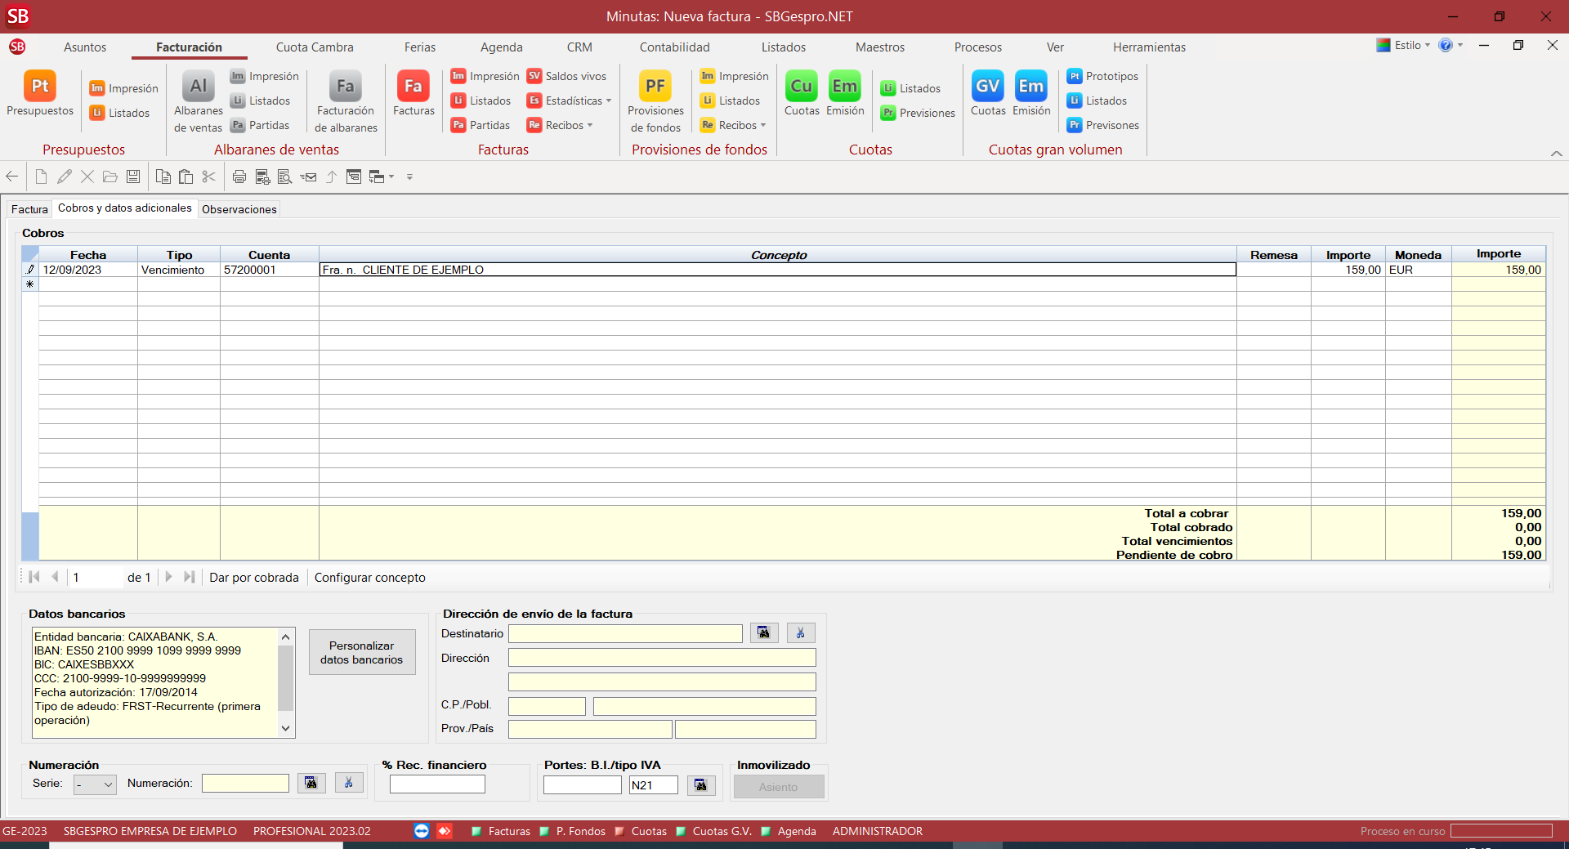Screen dimensions: 1569x849
Task: Click the scissors cut icon in the toolbar
Action: [x=209, y=177]
